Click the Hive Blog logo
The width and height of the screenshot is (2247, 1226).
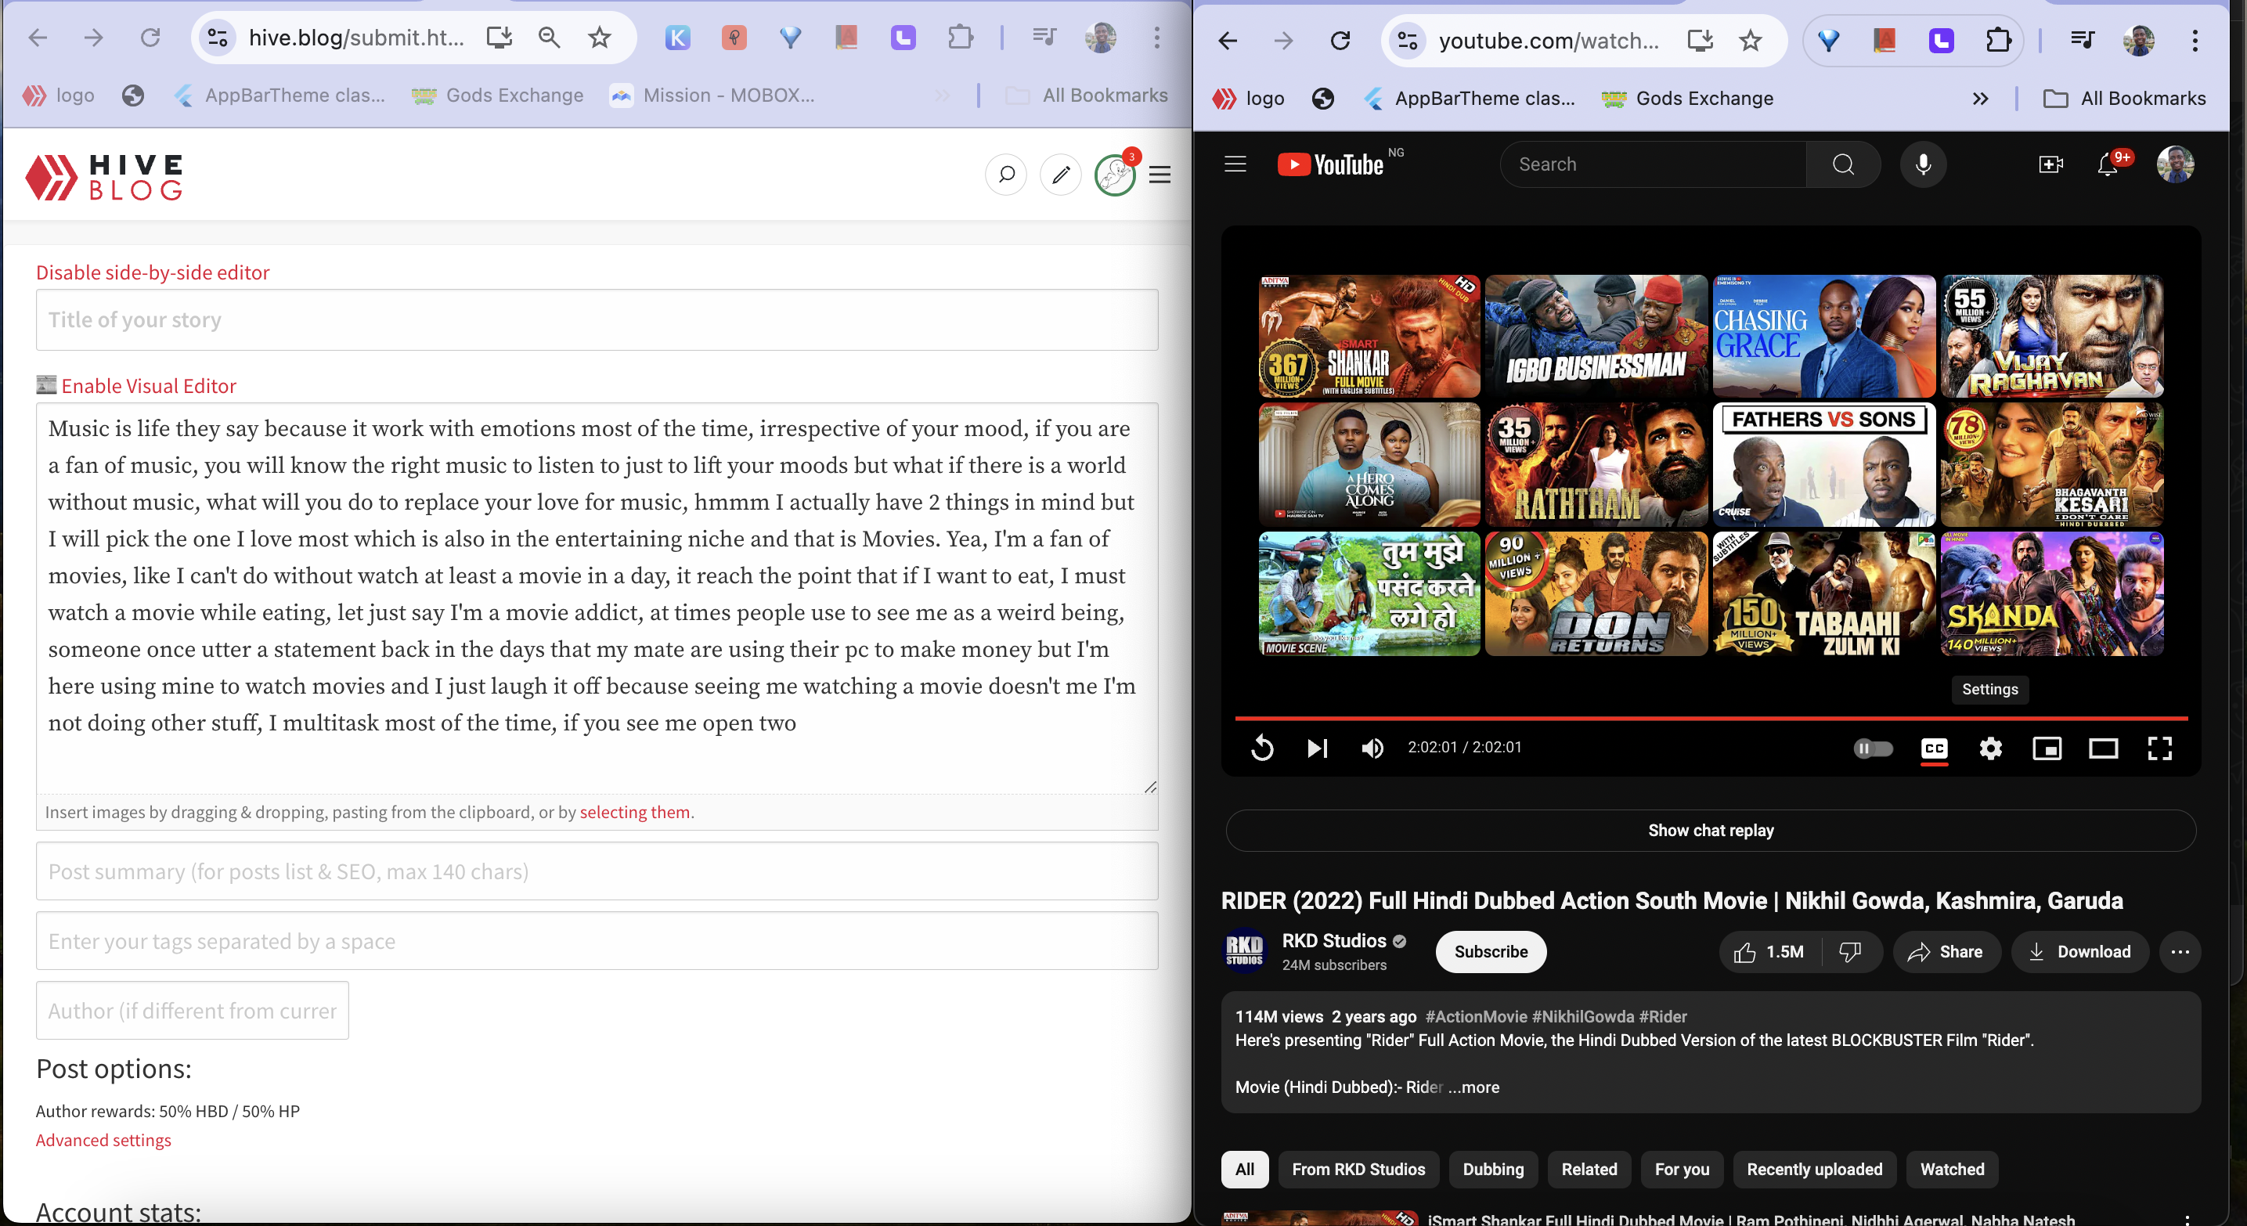point(105,177)
